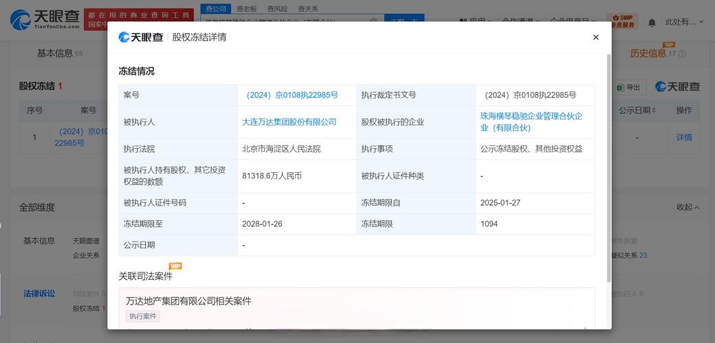Click the 天眼查 watermark logo near 导出

677,86
